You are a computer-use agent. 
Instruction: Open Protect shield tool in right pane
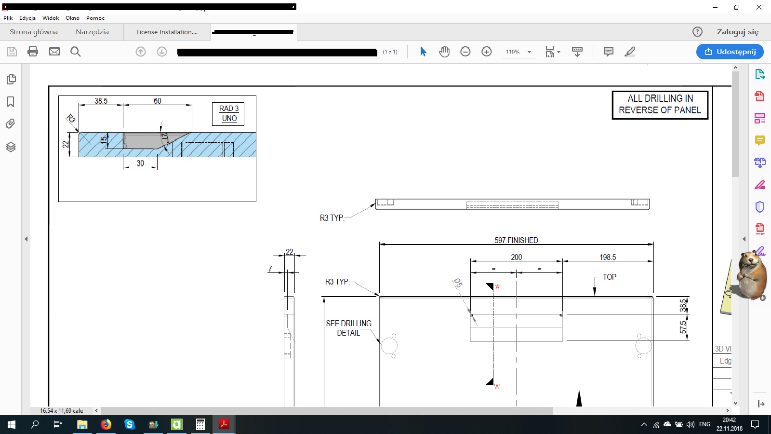(760, 207)
